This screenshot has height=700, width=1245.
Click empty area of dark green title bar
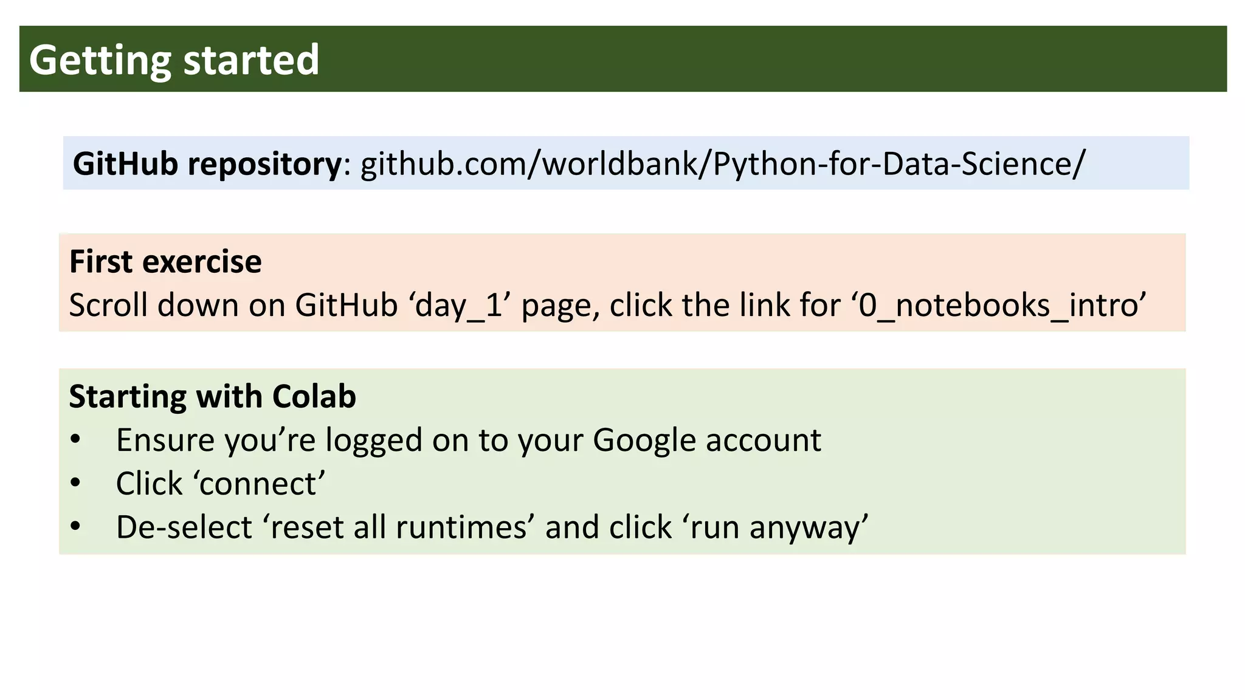point(790,60)
